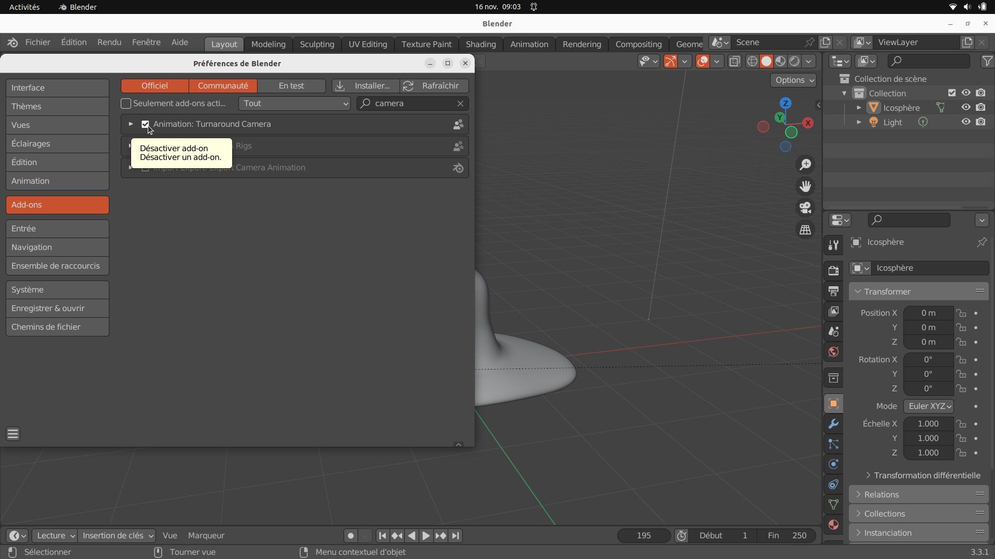Open the Tout category dropdown
Screen dimensions: 995x559
(294, 104)
